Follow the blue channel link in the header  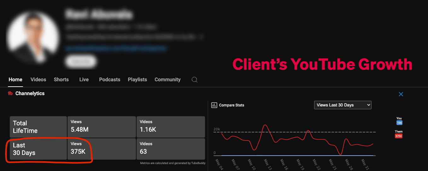pyautogui.click(x=116, y=48)
